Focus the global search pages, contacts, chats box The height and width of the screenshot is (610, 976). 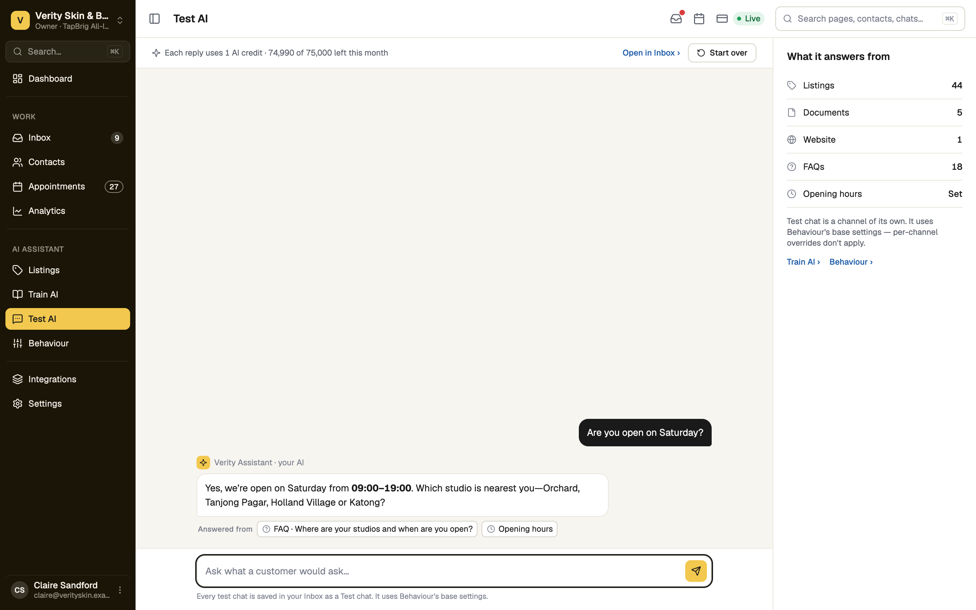tap(870, 19)
